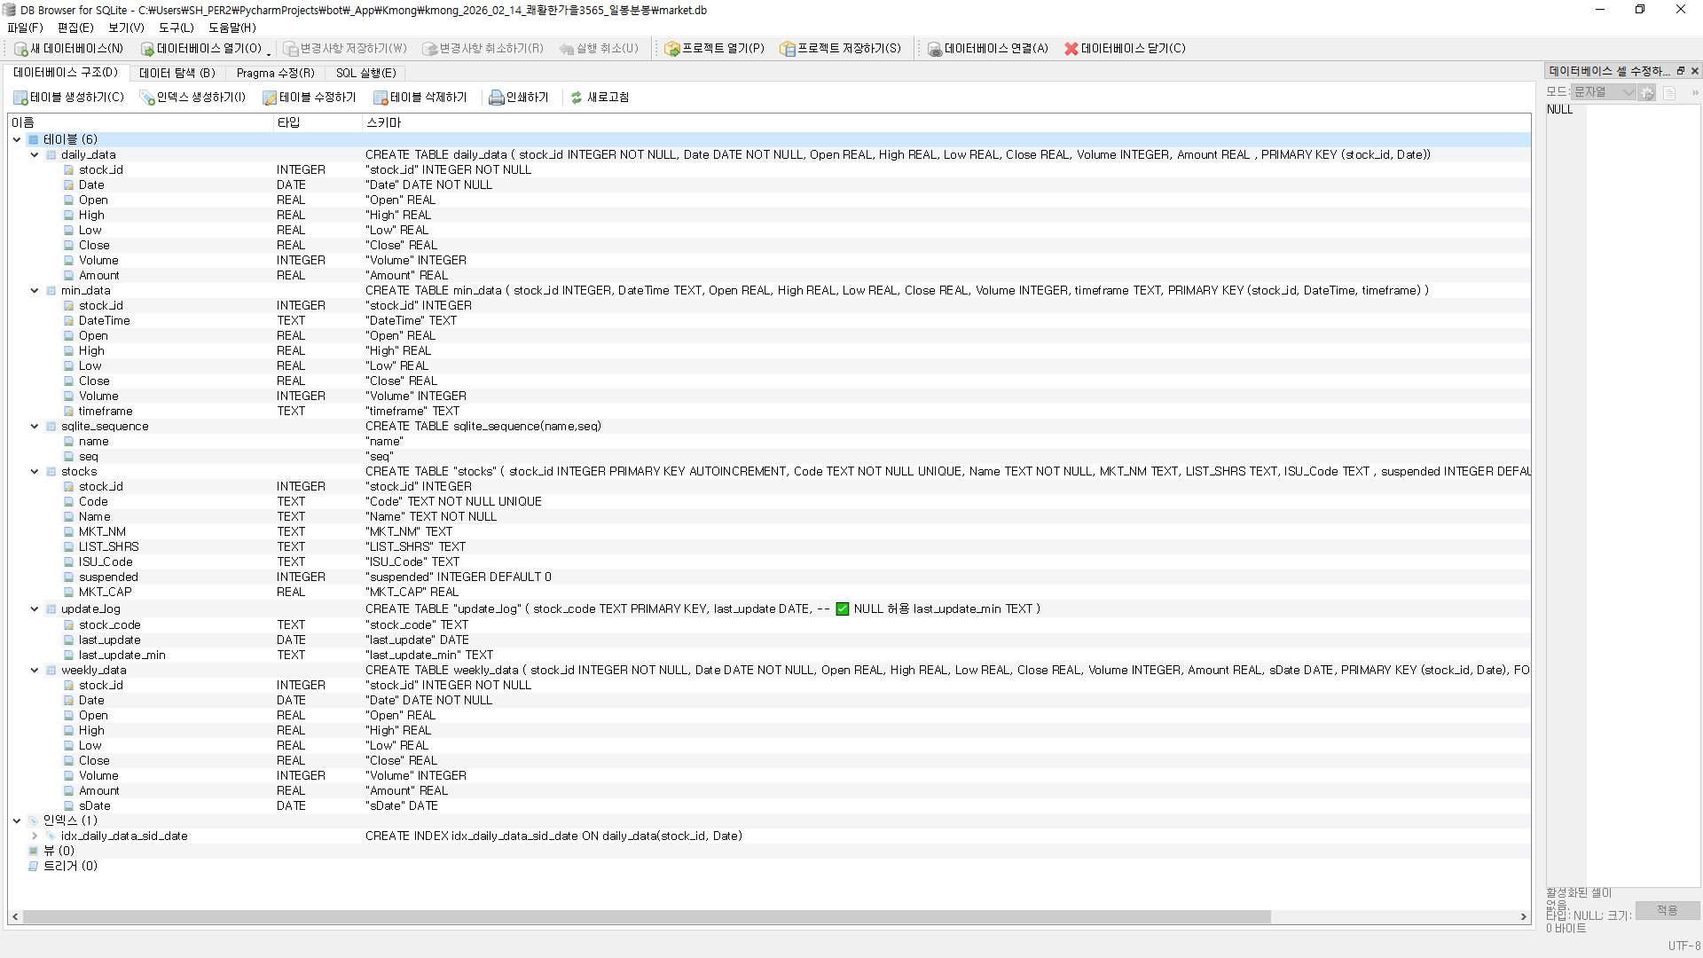Click 새로고침 (Refresh) green arrows icon

(x=577, y=98)
